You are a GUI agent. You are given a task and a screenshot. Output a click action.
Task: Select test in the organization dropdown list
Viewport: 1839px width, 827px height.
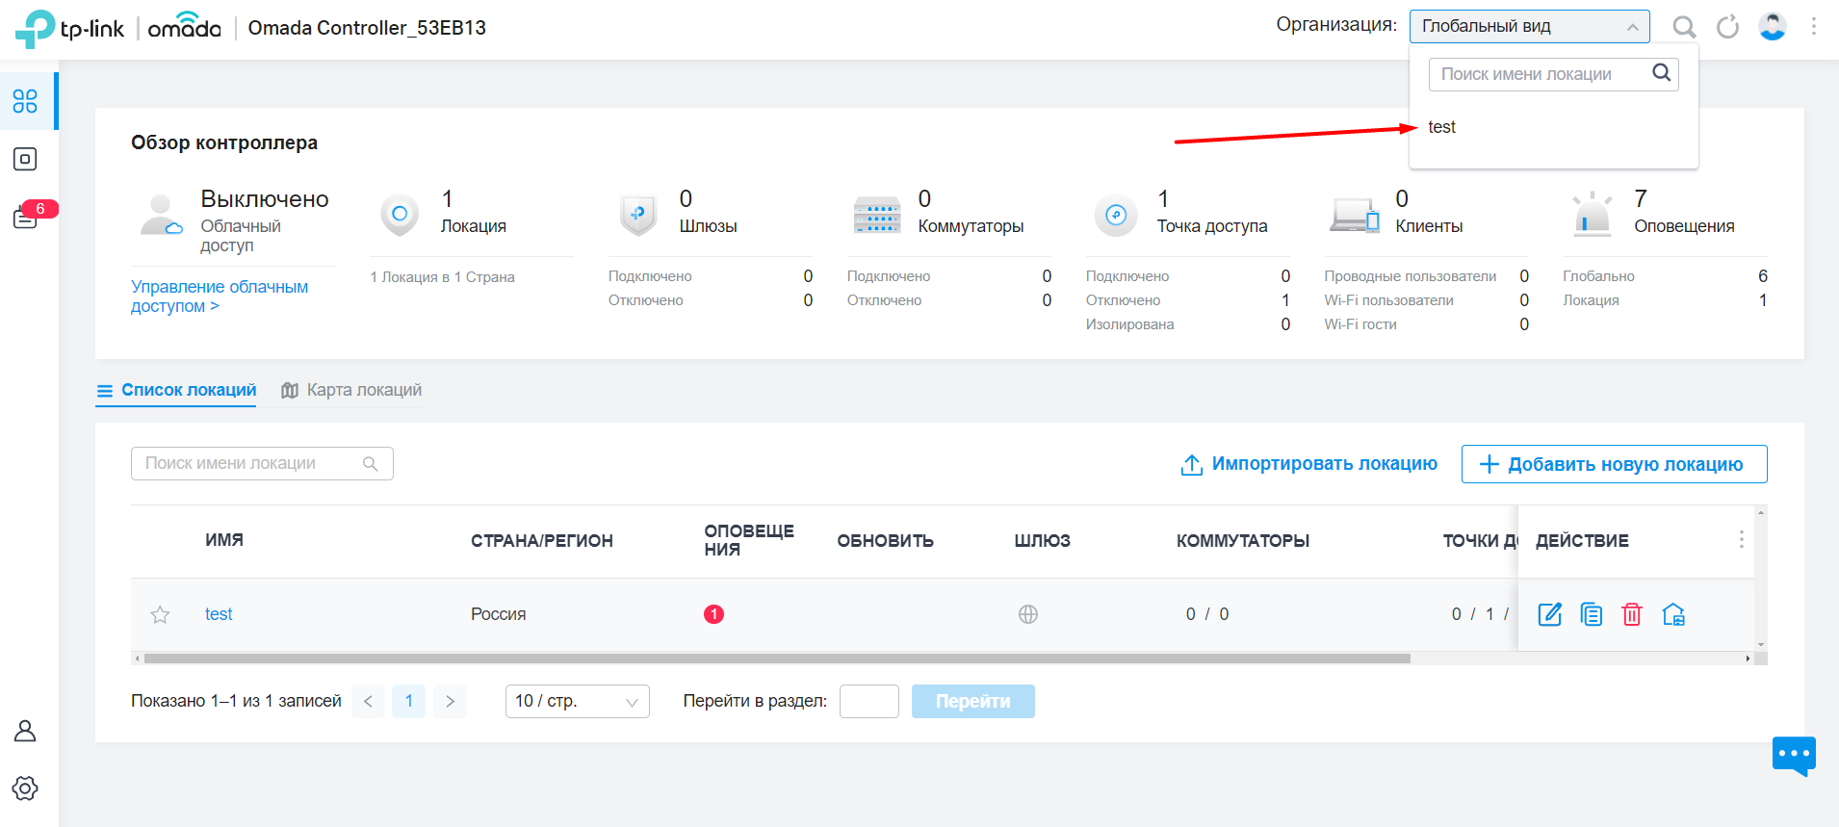point(1441,127)
